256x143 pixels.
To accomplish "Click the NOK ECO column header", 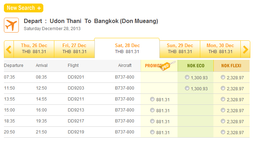I will click(196, 66).
